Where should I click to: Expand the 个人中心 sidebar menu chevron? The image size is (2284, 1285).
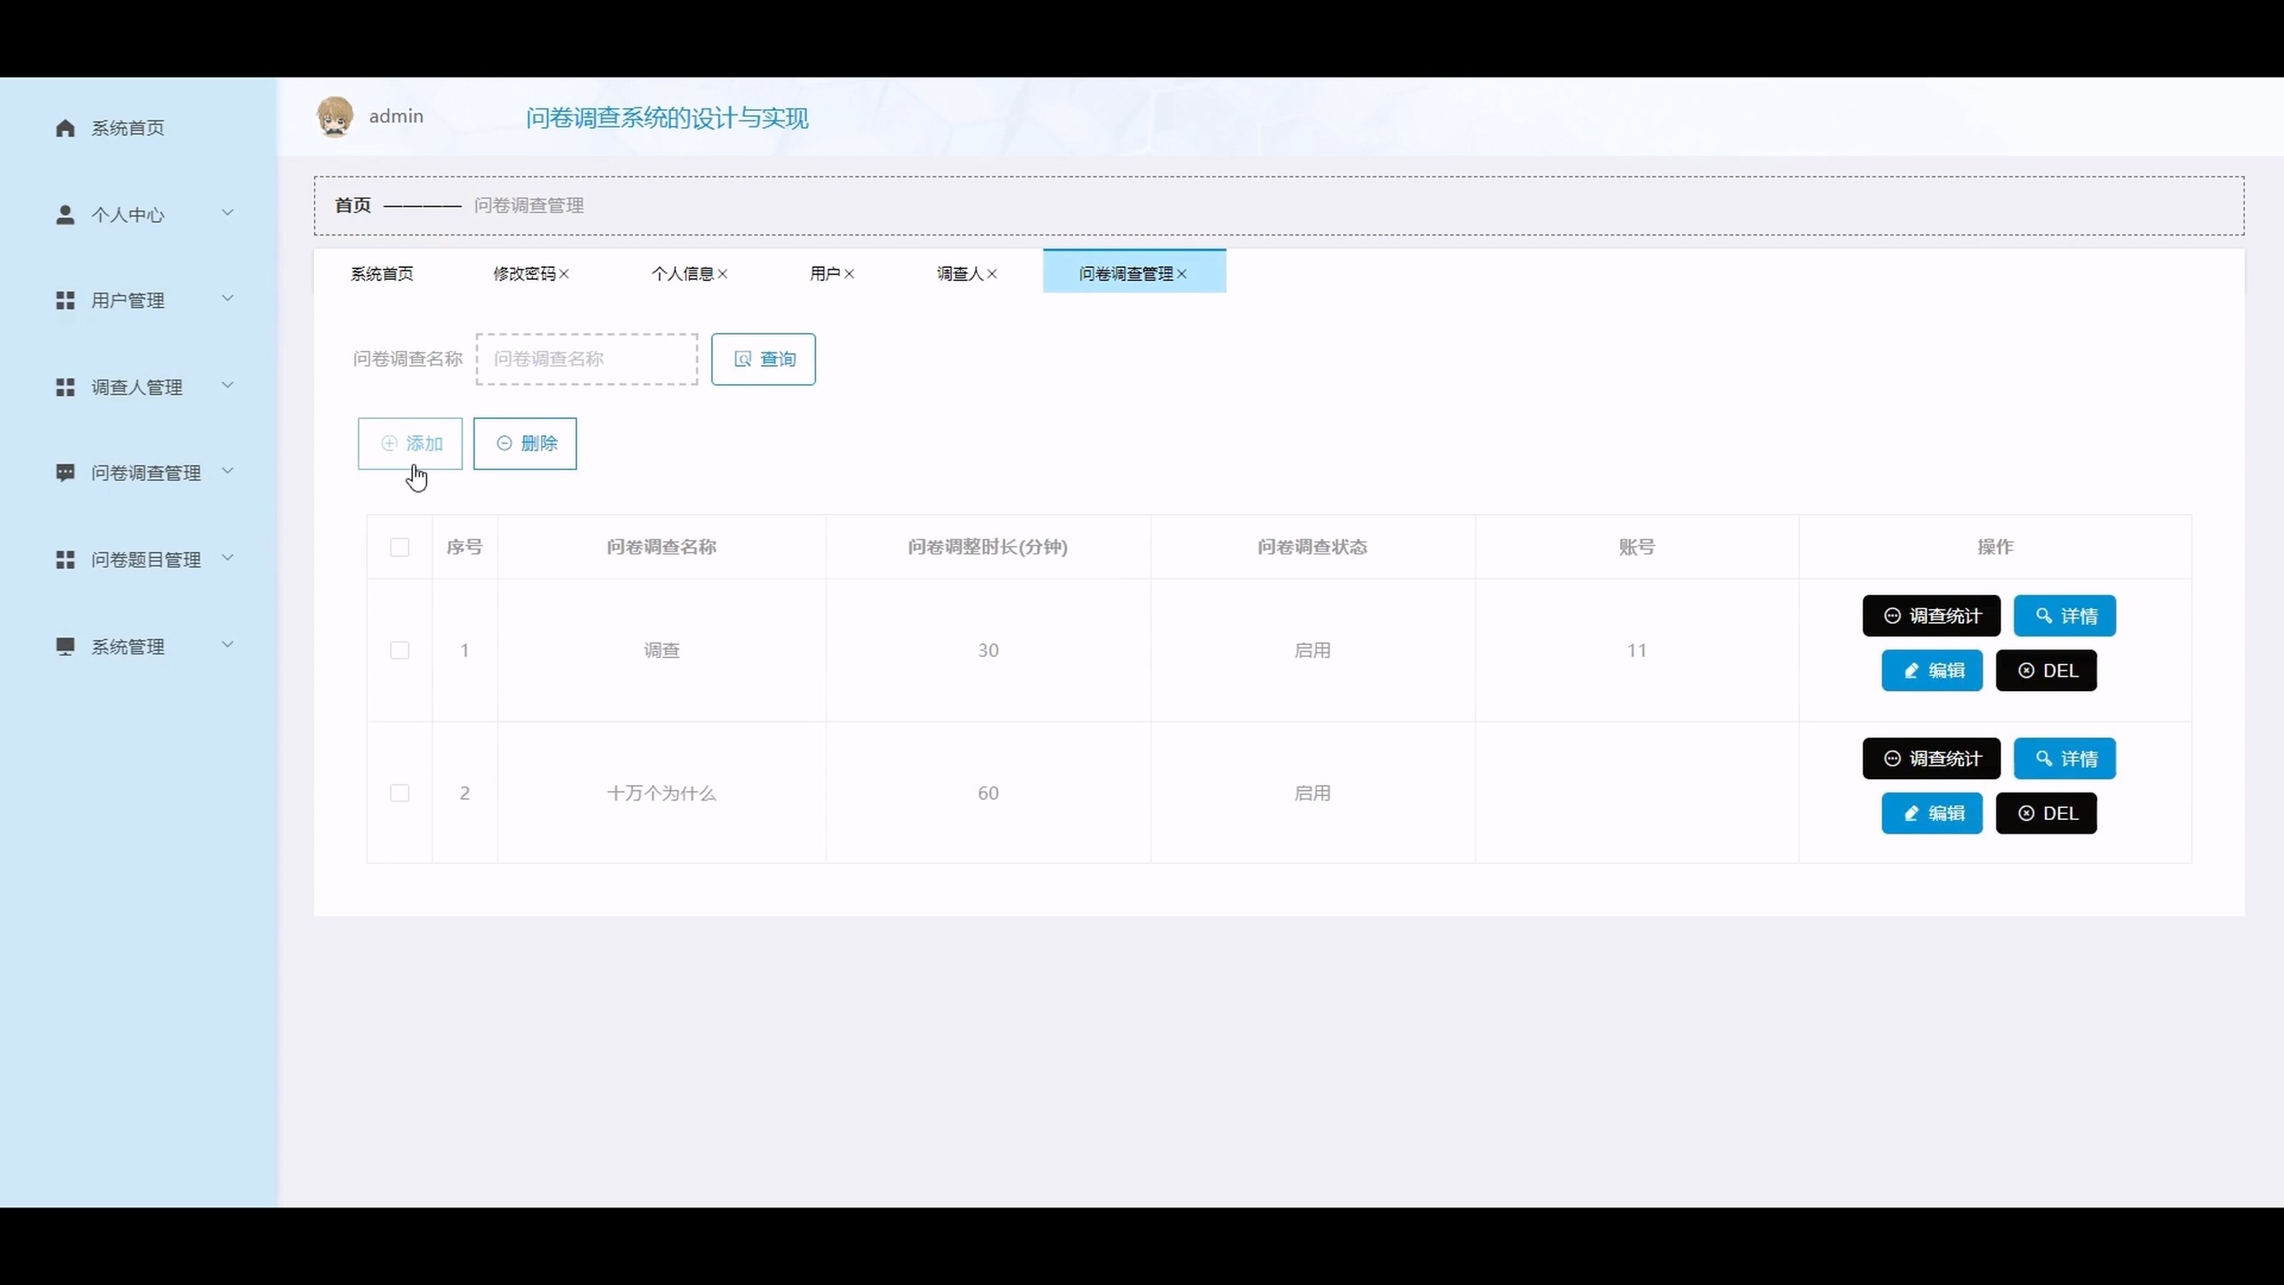227,212
